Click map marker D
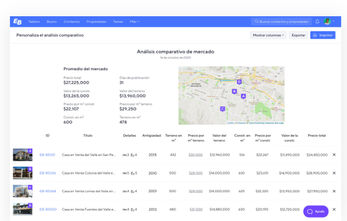 pos(239,82)
